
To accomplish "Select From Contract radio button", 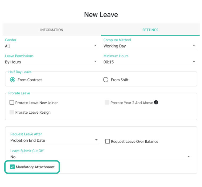I will click(x=13, y=80).
